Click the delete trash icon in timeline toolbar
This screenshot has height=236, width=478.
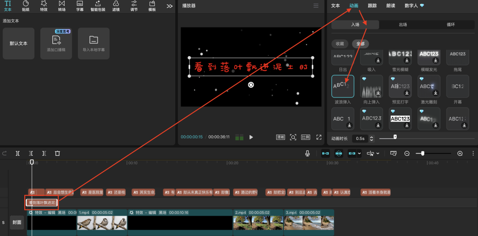(58, 153)
